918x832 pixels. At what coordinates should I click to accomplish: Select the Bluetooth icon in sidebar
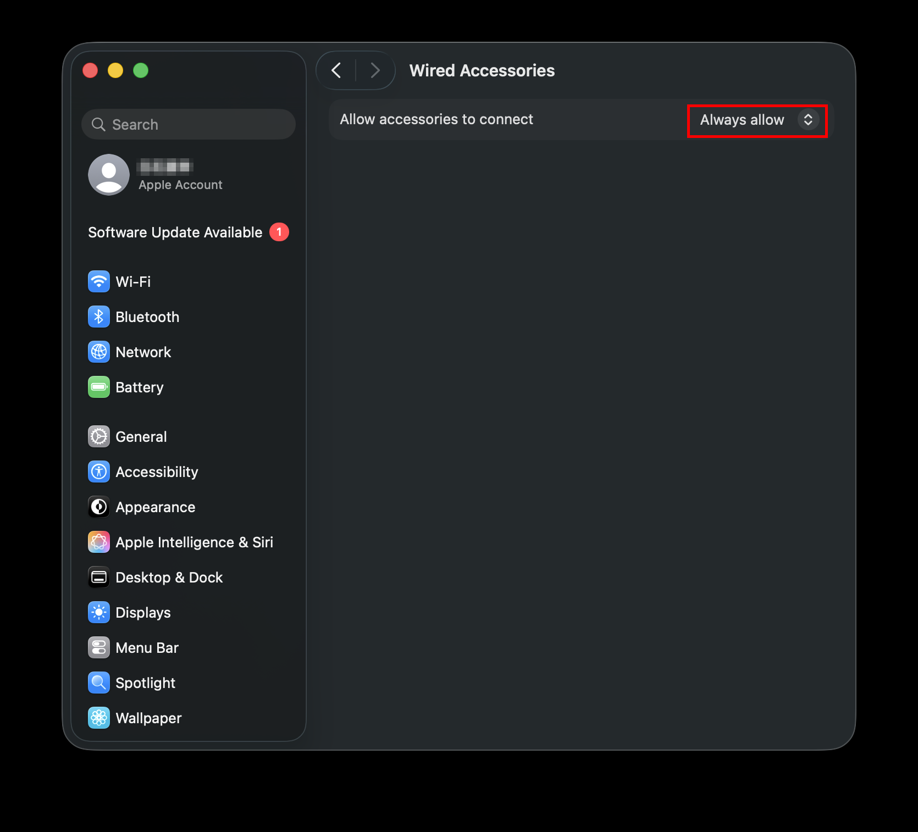(x=99, y=317)
